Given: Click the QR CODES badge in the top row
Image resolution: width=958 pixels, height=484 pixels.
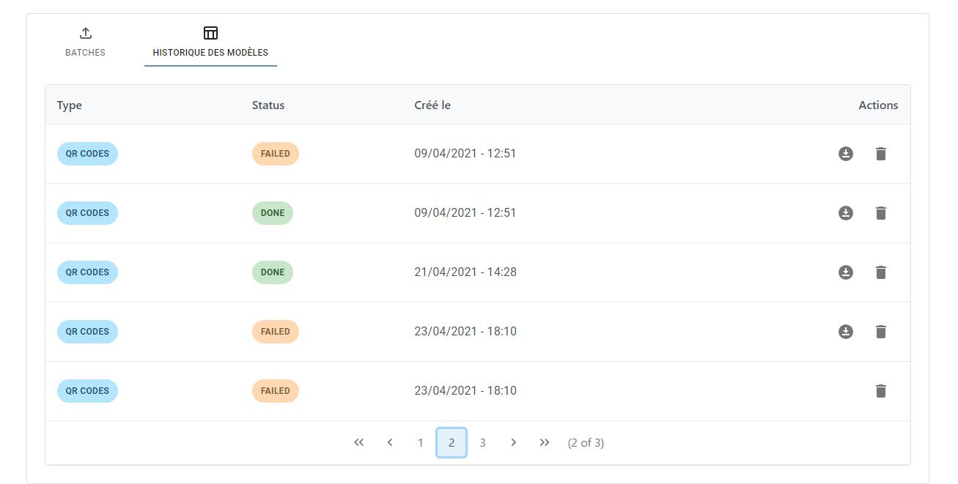Looking at the screenshot, I should [87, 153].
